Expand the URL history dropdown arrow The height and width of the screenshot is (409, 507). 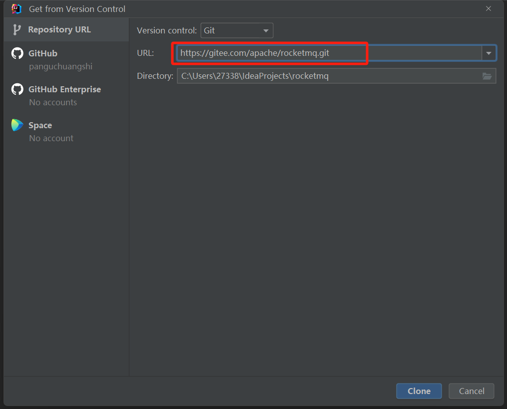pyautogui.click(x=489, y=53)
